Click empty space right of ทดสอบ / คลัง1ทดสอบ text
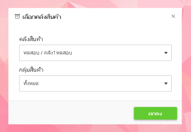The height and width of the screenshot is (132, 191). (118, 53)
